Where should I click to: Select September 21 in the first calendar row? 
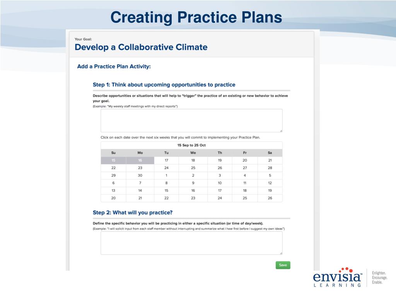pos(270,160)
